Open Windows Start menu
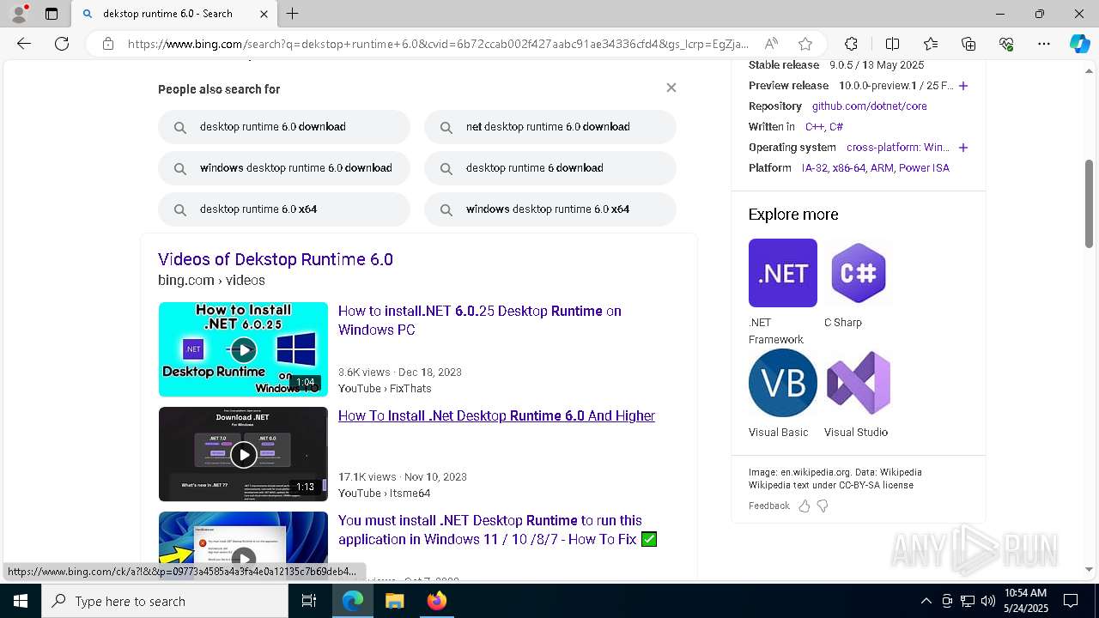 click(21, 601)
